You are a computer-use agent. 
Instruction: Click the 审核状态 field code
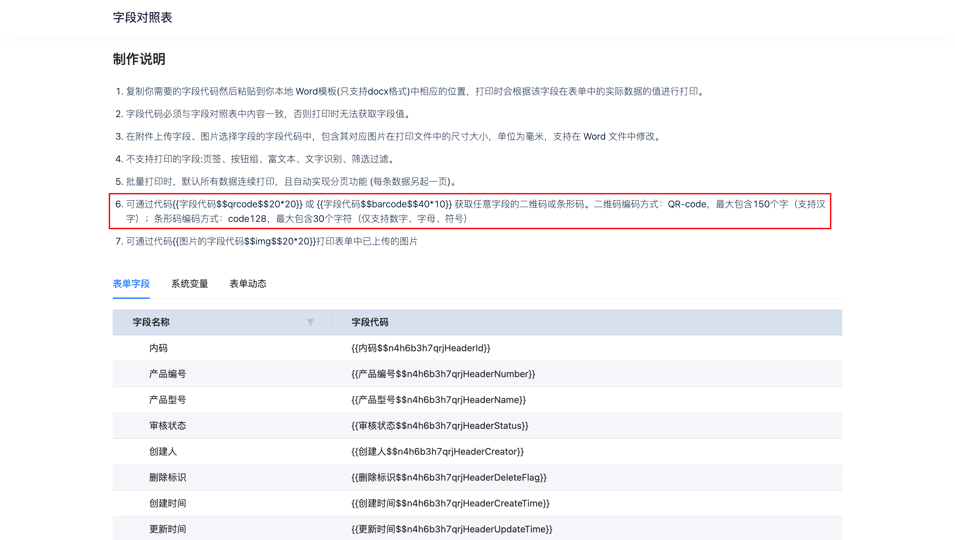pos(440,425)
